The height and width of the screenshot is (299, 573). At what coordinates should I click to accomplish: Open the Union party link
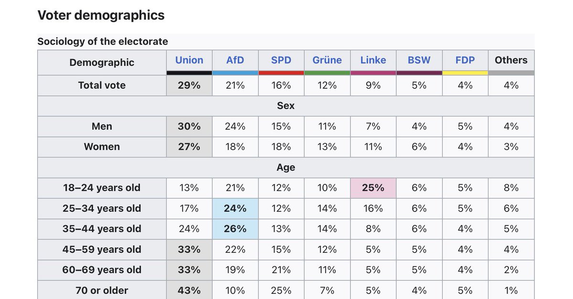tap(189, 60)
